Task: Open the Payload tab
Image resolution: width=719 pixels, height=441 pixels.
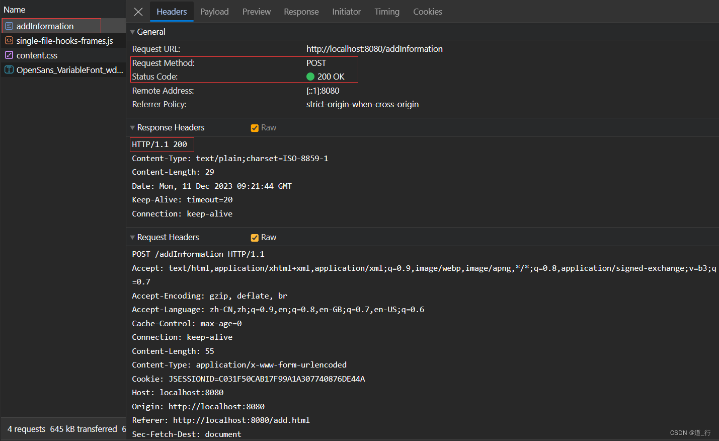Action: click(x=214, y=12)
